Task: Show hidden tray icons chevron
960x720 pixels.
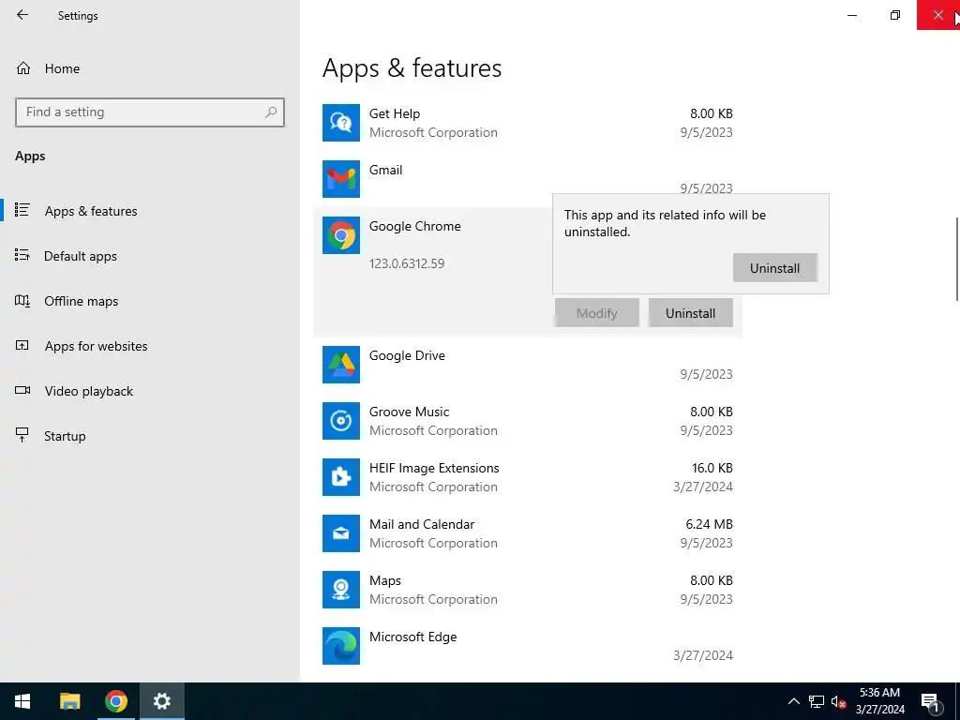Action: [793, 701]
